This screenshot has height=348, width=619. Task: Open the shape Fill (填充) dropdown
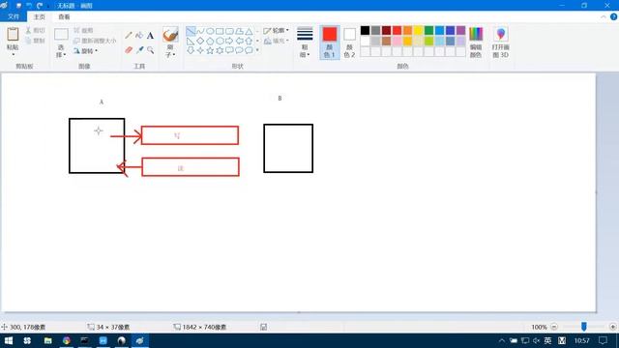[276, 41]
